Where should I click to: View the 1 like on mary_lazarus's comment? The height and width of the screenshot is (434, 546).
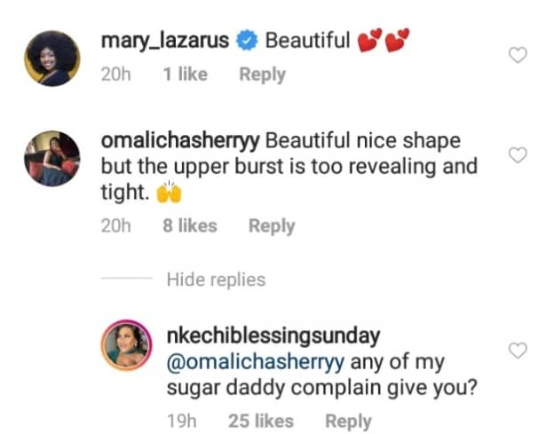pyautogui.click(x=186, y=75)
